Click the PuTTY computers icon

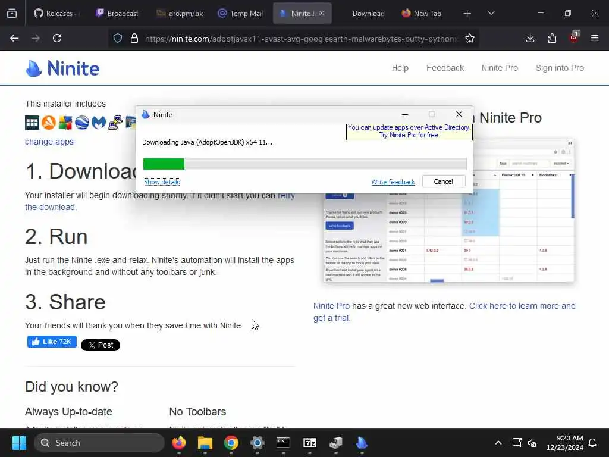tap(115, 123)
